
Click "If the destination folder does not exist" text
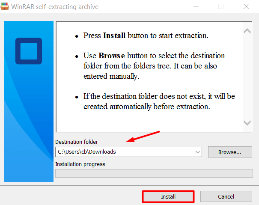pos(159,101)
